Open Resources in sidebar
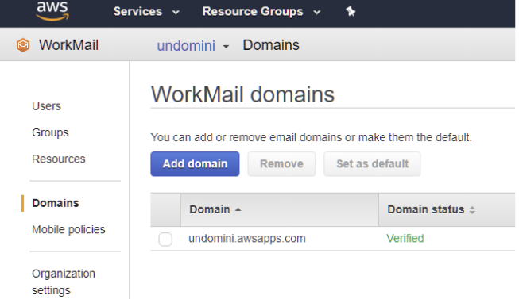The height and width of the screenshot is (299, 519). (x=59, y=159)
